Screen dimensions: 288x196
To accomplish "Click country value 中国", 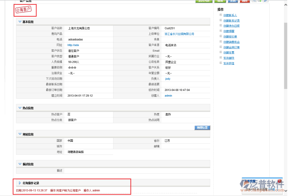I will pyautogui.click(x=70, y=141).
